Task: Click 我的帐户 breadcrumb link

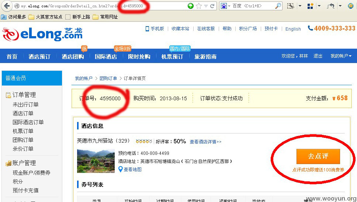Action: pos(84,79)
